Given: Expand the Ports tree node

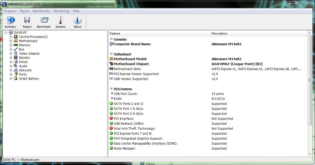Looking at the screenshot, I should pos(11,75).
